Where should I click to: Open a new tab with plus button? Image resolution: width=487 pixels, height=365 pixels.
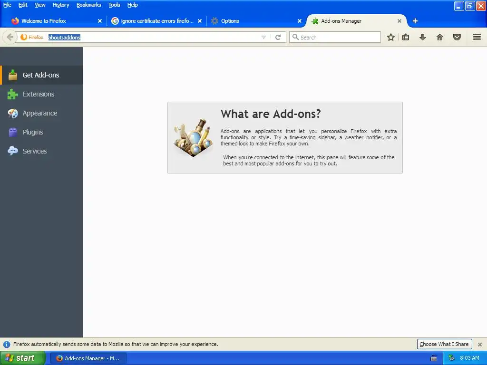point(415,21)
